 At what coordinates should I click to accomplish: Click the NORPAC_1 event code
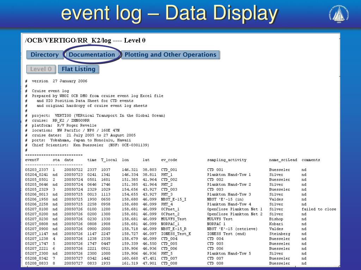pyautogui.click(x=170, y=224)
